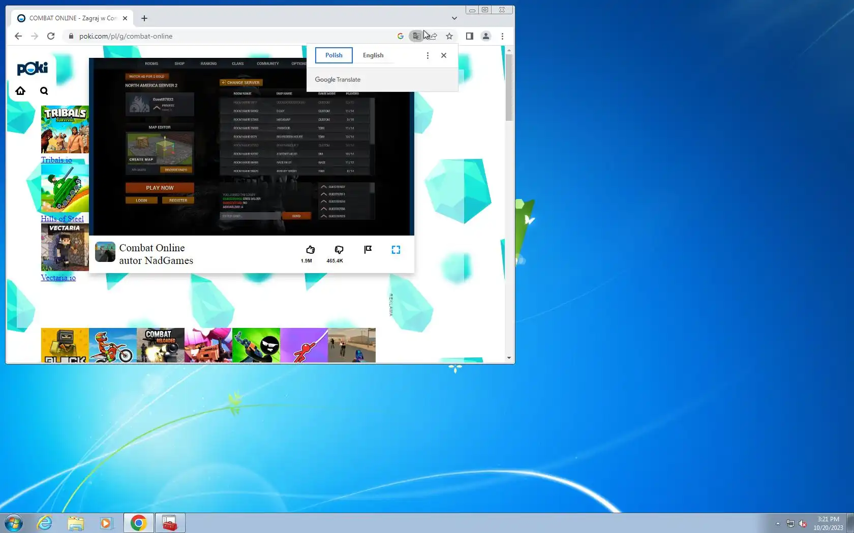Click Watch Ad for 2 Gold

(x=147, y=77)
